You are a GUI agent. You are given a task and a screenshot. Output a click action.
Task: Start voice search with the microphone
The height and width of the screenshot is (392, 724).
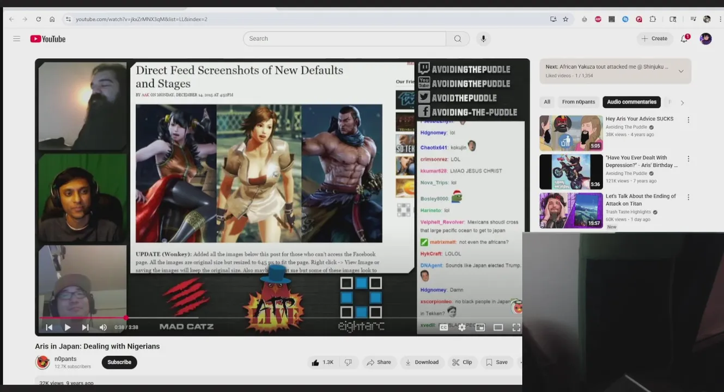pyautogui.click(x=483, y=39)
